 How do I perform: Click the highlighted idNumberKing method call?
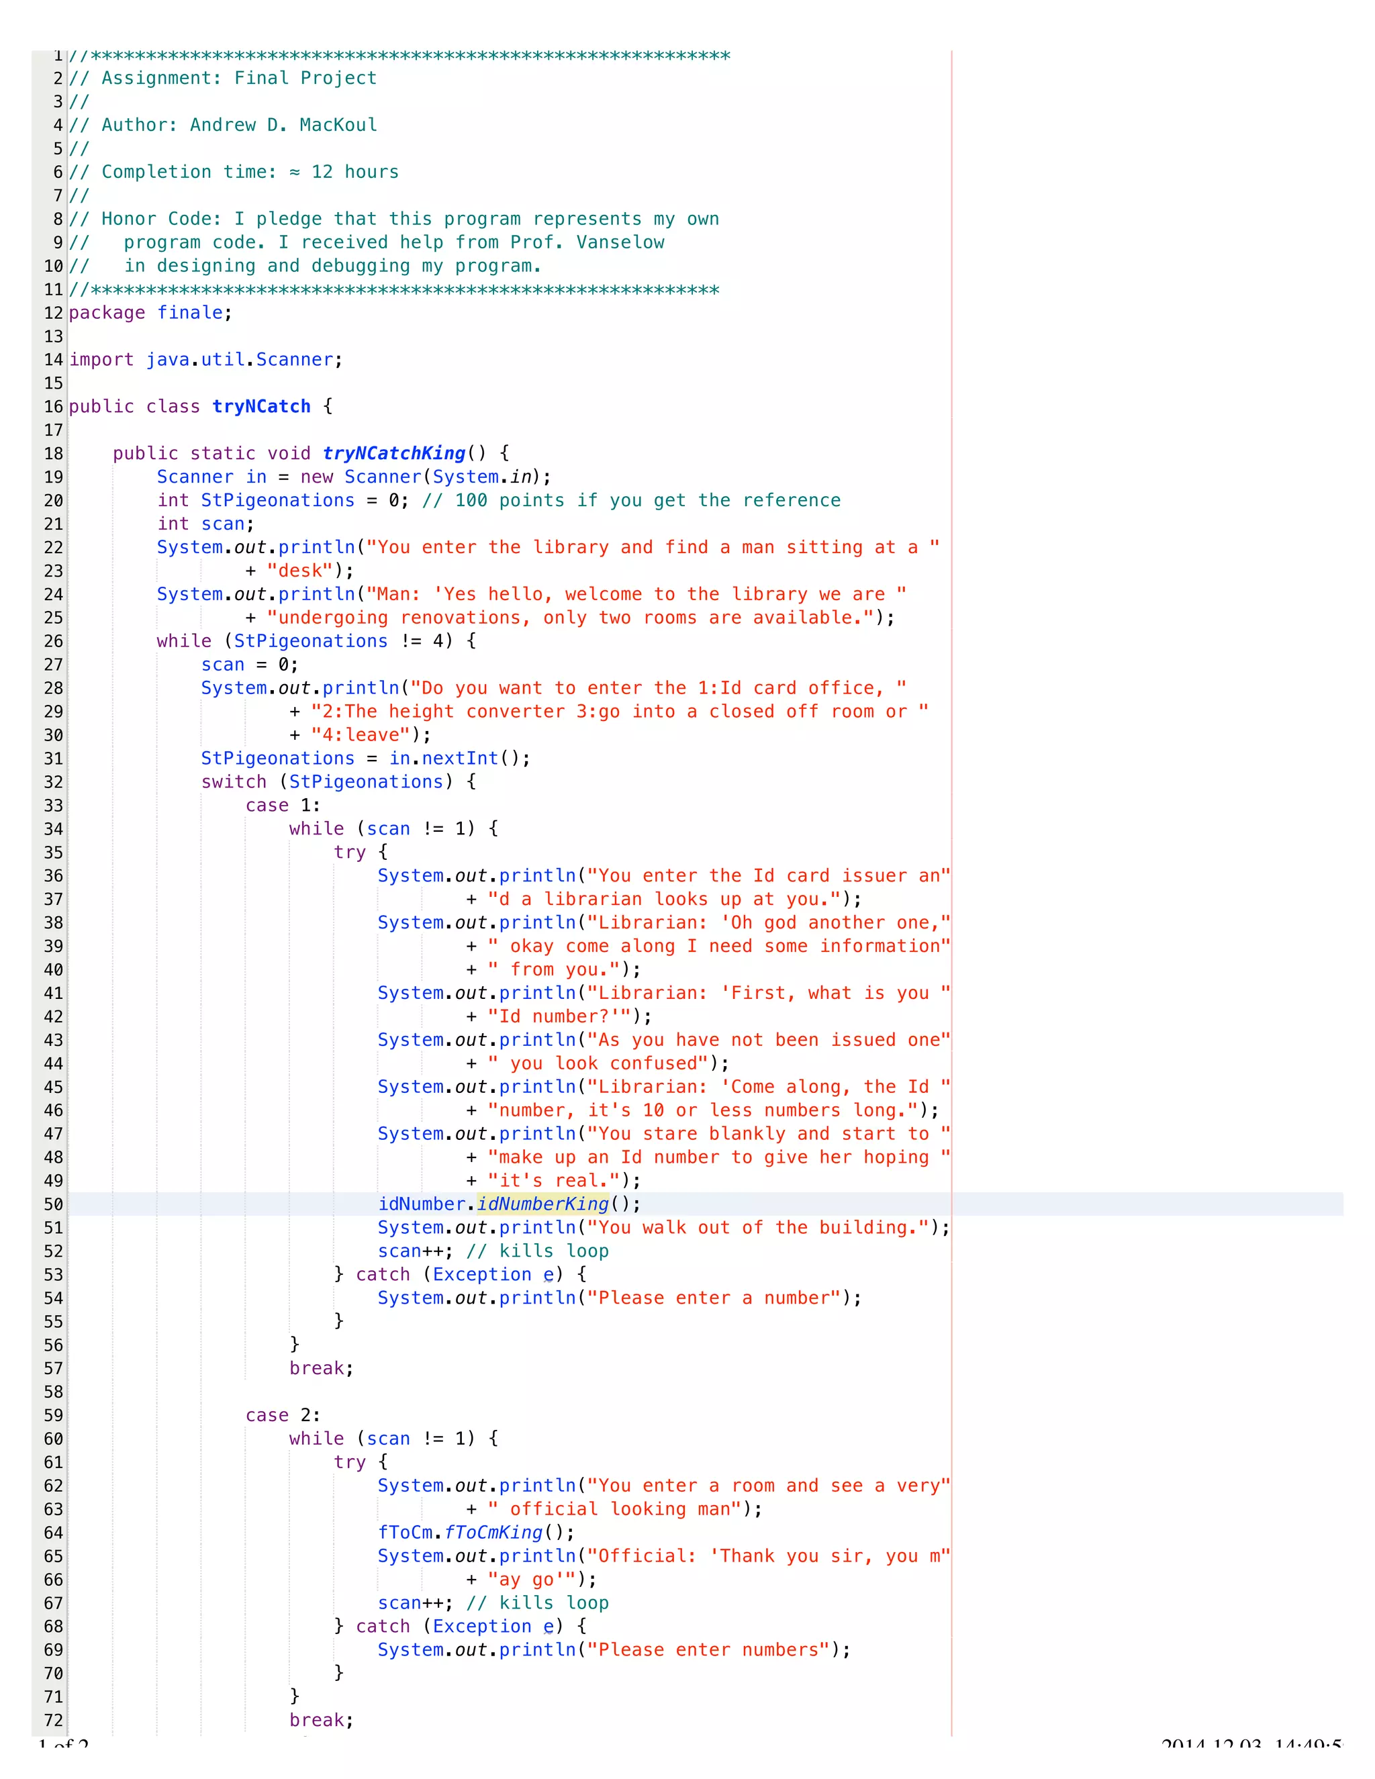point(542,1204)
